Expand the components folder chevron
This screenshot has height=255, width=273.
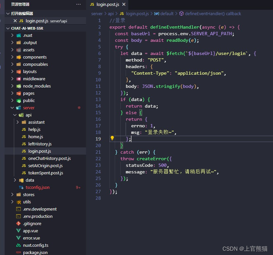tap(12, 57)
